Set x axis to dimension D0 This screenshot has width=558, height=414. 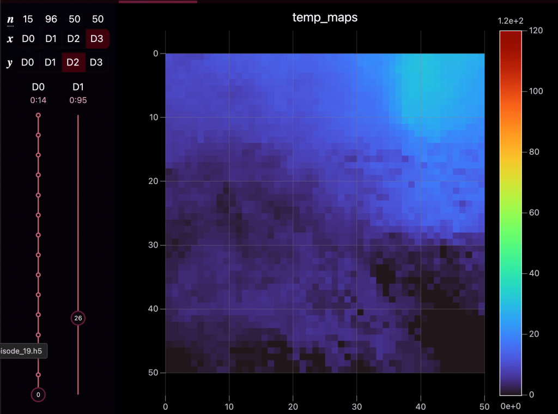28,39
